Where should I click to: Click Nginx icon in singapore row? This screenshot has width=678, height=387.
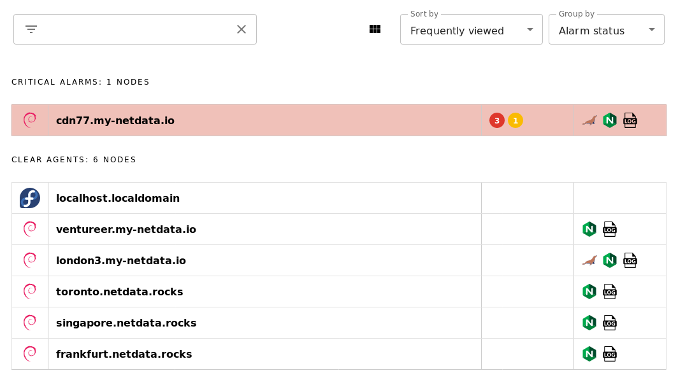pyautogui.click(x=589, y=323)
